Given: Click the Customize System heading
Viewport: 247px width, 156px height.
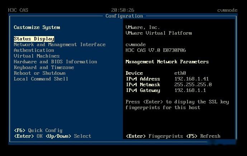Looking at the screenshot, I should tap(37, 27).
